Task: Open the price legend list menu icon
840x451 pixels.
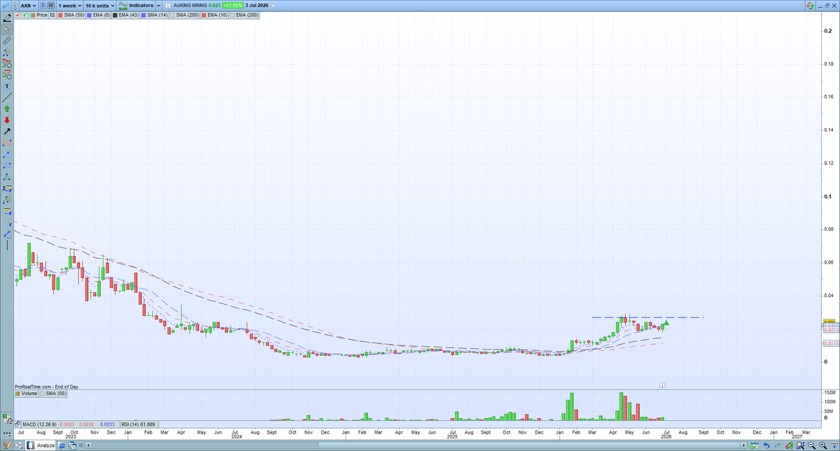Action: pos(52,15)
